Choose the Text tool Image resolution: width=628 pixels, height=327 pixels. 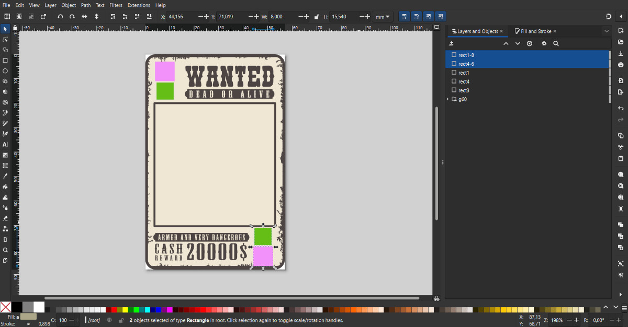(5, 144)
